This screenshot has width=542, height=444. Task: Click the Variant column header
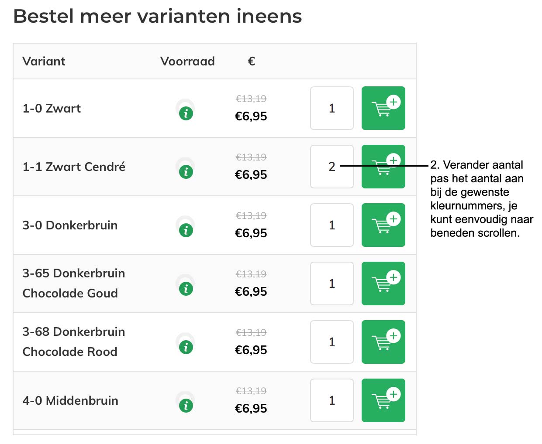[x=44, y=61]
